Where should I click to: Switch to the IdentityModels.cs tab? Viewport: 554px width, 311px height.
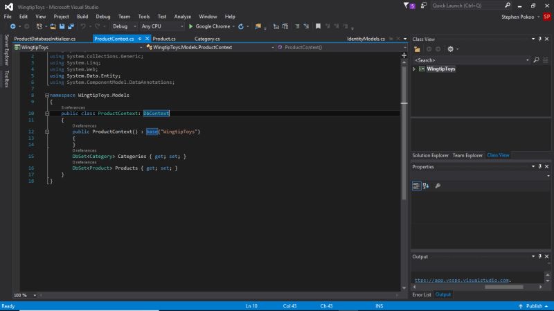[x=366, y=39]
